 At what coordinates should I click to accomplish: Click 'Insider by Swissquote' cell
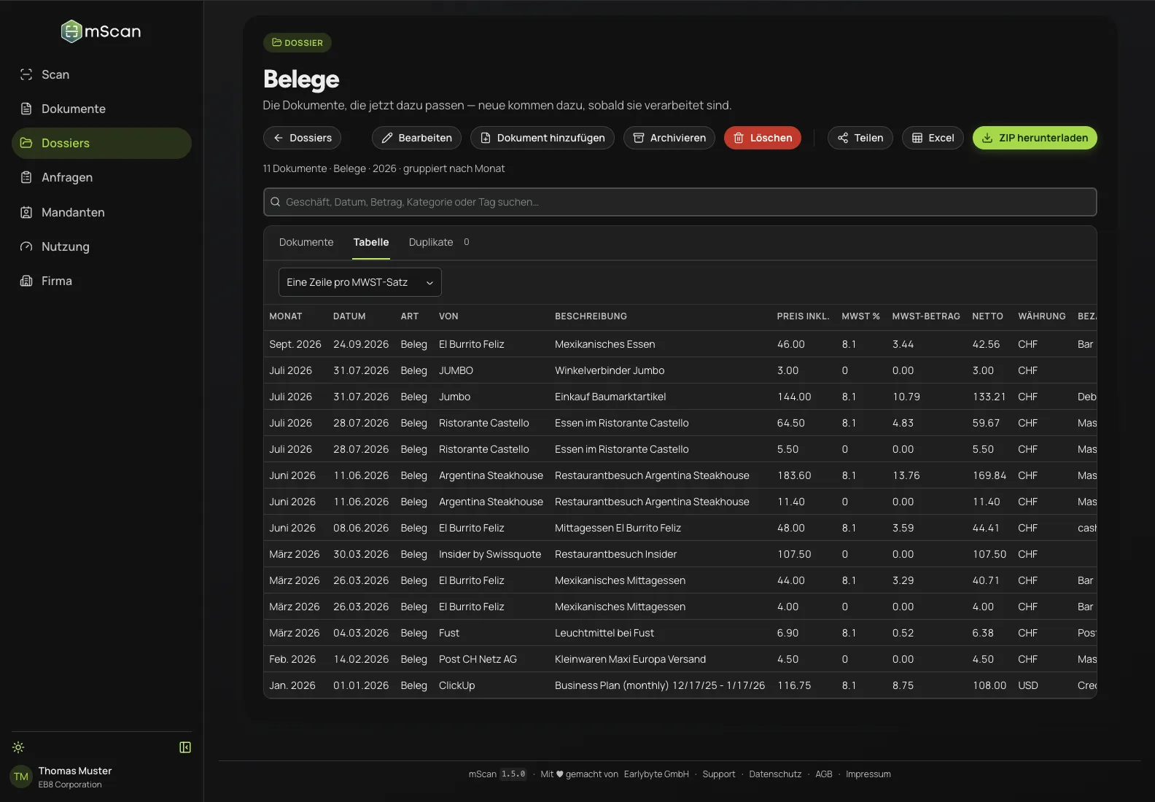pyautogui.click(x=490, y=554)
